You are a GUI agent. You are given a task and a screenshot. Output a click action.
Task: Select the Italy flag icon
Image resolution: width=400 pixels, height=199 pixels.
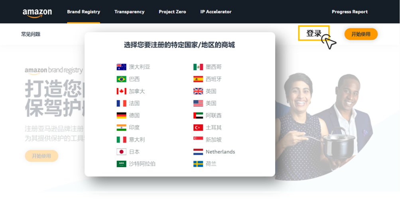click(x=121, y=139)
